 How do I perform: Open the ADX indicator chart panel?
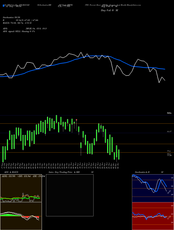pos(21,188)
